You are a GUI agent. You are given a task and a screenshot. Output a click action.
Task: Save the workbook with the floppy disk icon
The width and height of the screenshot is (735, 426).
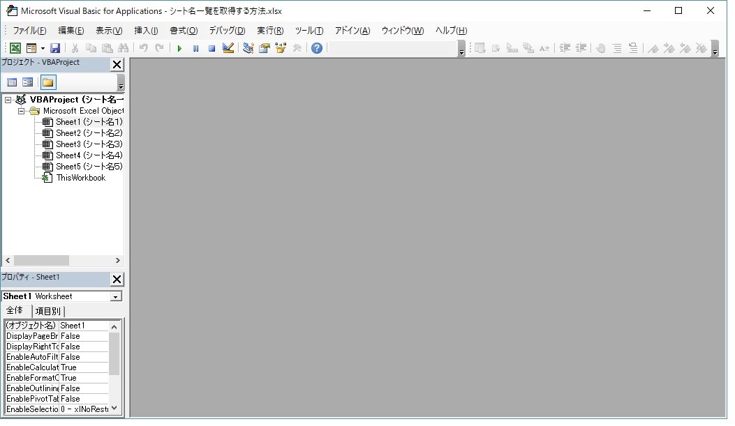(55, 48)
